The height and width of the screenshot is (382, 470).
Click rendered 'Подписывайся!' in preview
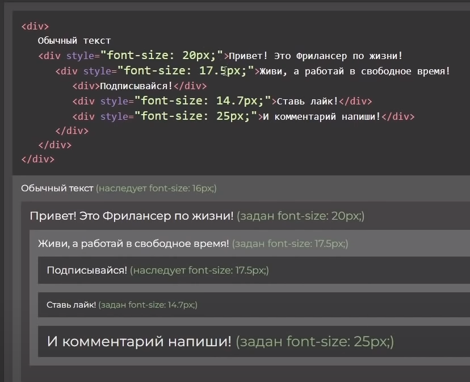[87, 270]
